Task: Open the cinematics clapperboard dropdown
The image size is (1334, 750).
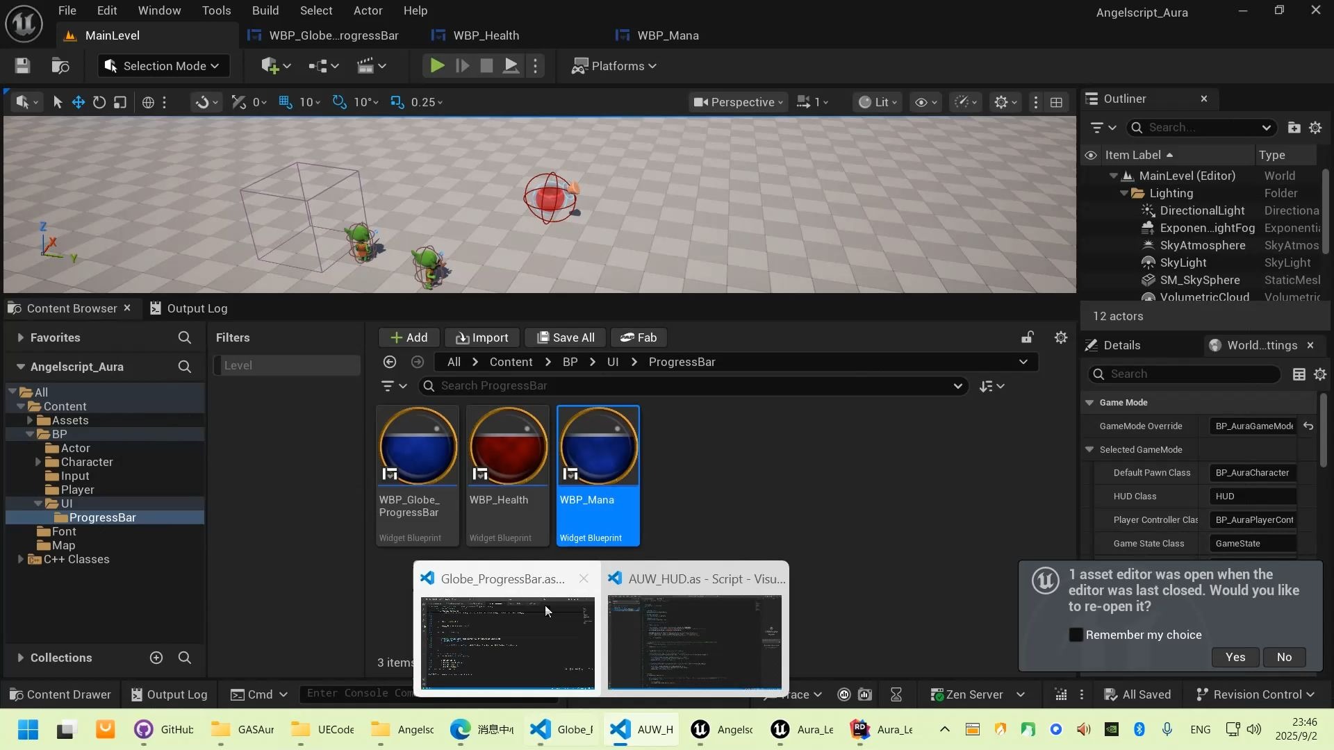Action: [372, 66]
